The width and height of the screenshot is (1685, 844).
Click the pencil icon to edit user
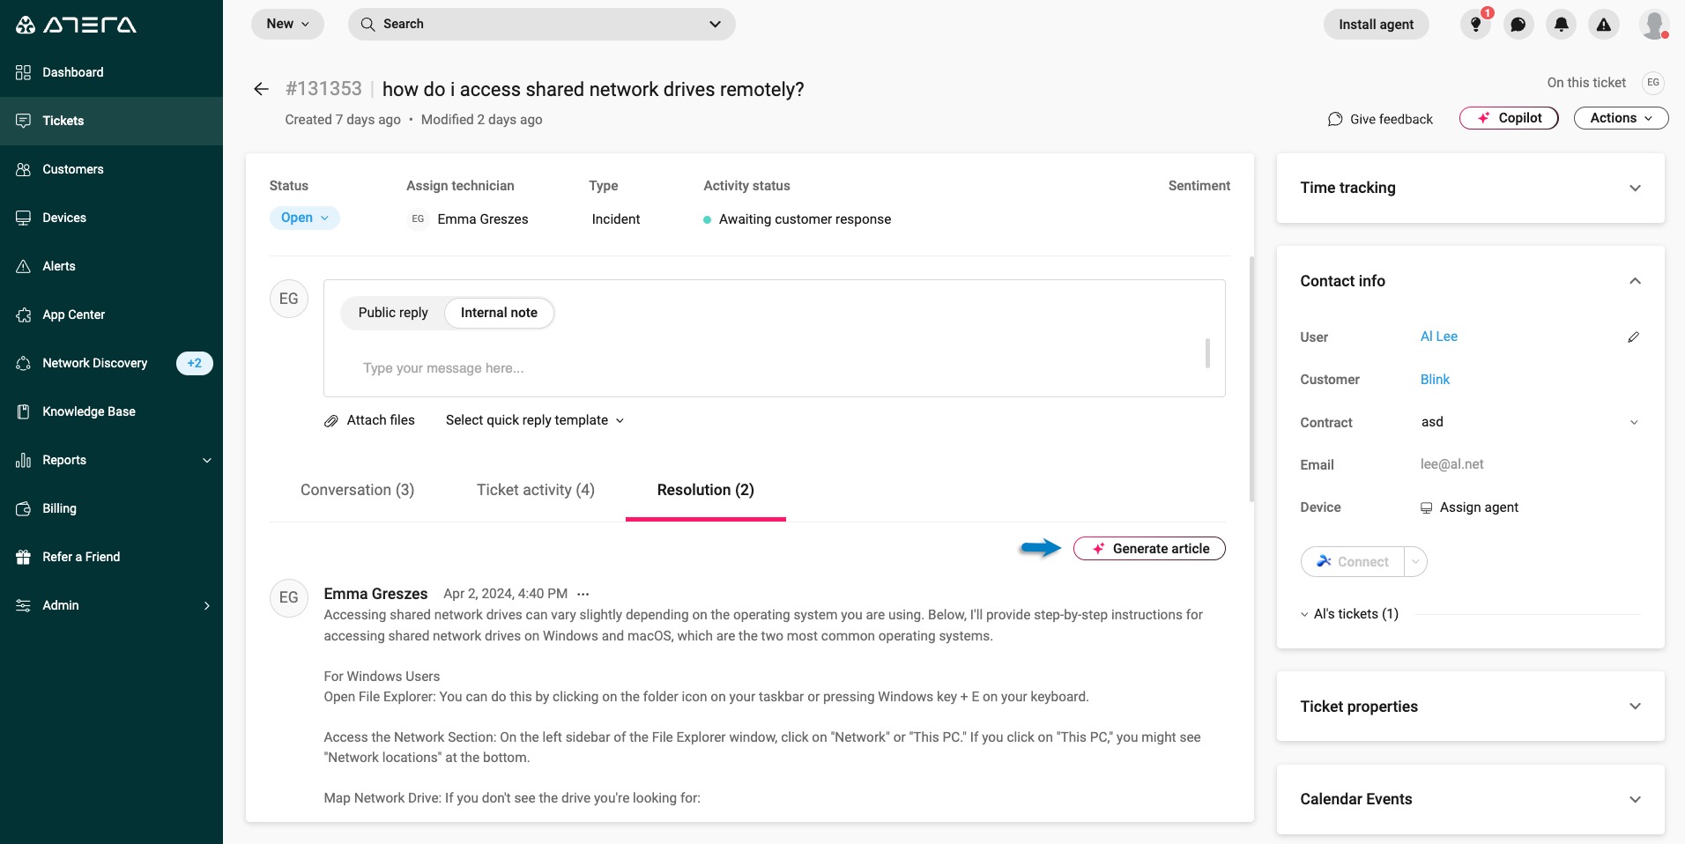[1633, 337]
